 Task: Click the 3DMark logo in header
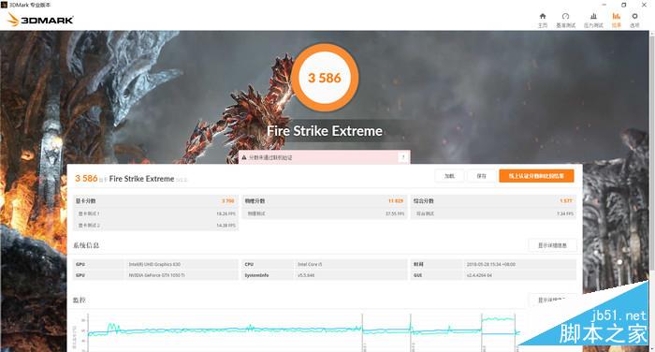tap(40, 20)
